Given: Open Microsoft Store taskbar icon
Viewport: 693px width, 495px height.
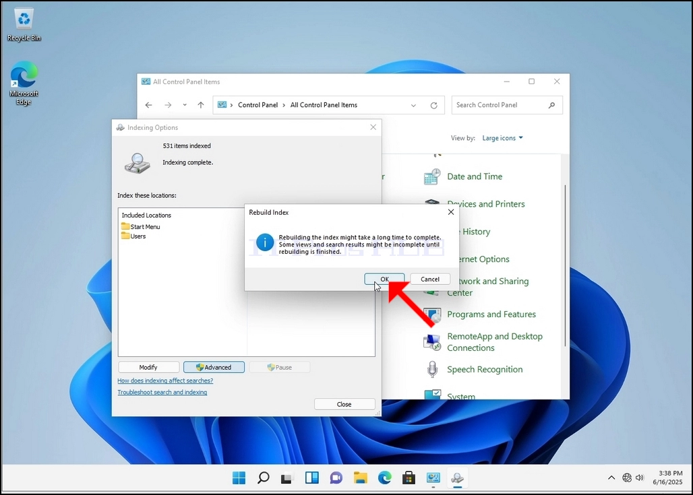Looking at the screenshot, I should coord(409,477).
